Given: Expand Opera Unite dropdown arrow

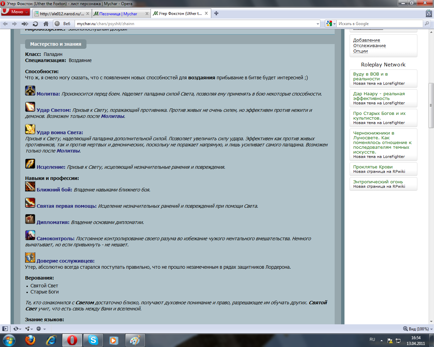Looking at the screenshot, I should pyautogui.click(x=32, y=329).
